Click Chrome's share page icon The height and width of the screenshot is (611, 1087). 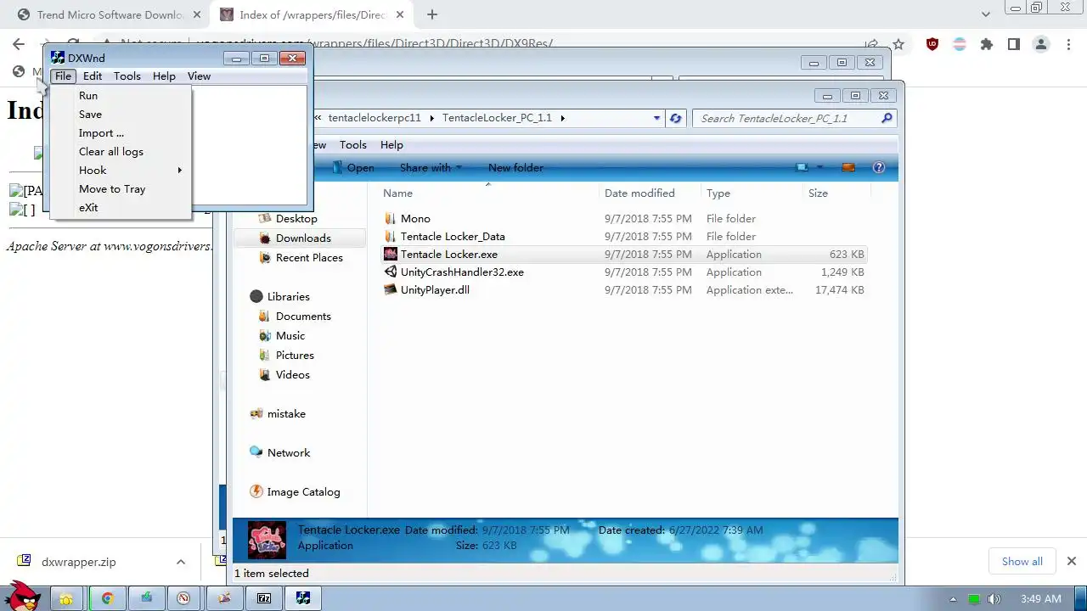point(871,44)
